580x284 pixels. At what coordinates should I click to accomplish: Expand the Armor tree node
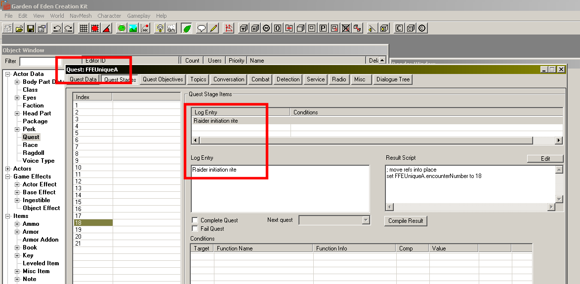17,232
